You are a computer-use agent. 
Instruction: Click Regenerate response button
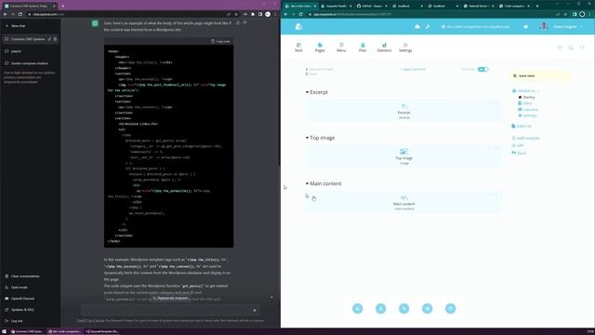170,298
